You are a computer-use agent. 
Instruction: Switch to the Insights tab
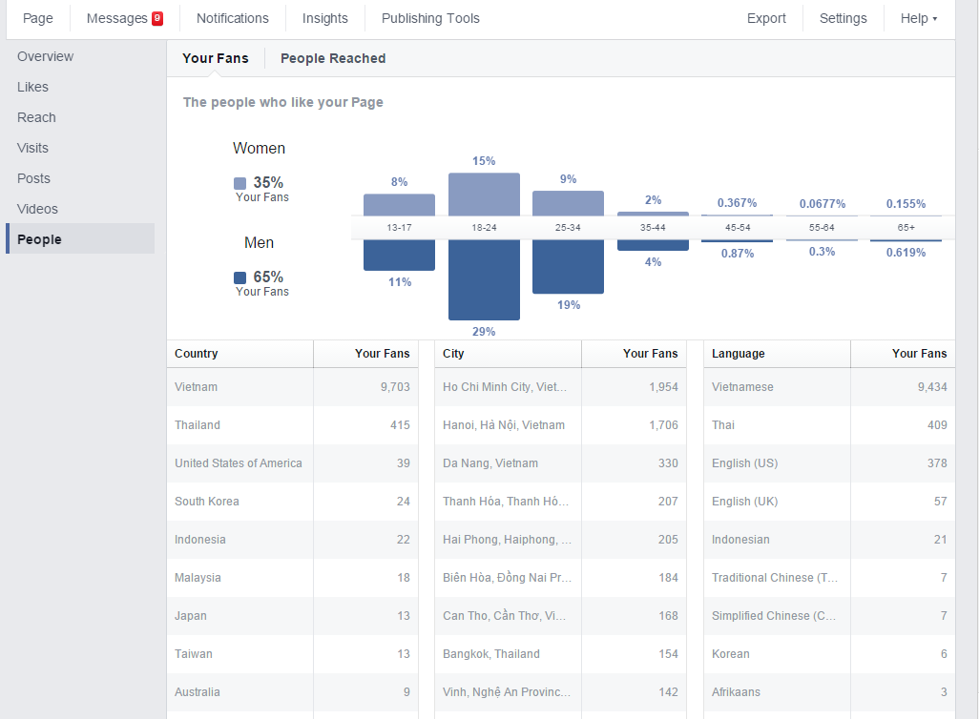(x=324, y=18)
